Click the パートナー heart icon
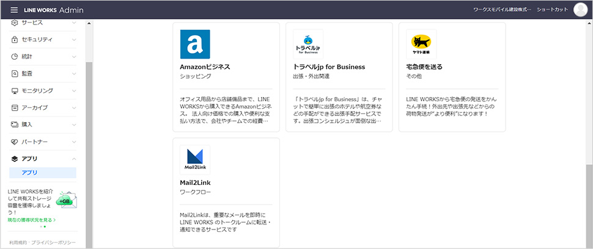 (x=15, y=142)
